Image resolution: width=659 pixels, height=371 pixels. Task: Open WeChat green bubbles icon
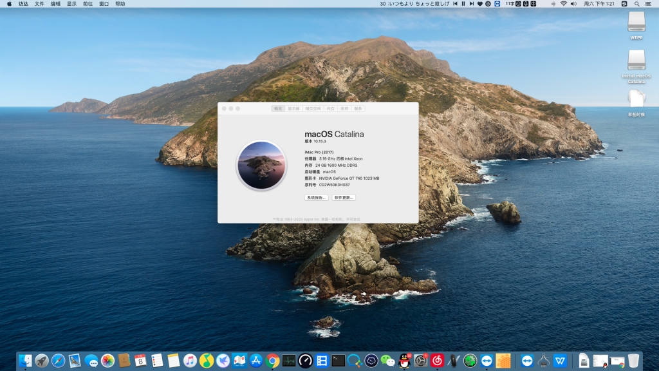click(387, 361)
